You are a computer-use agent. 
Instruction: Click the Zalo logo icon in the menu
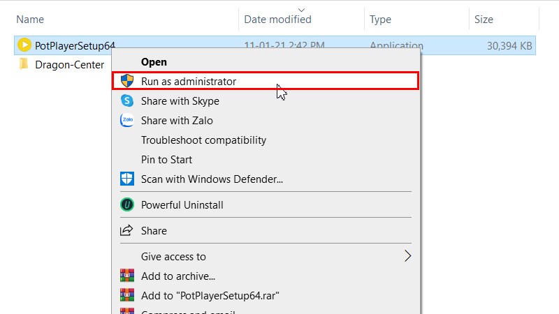pyautogui.click(x=127, y=120)
